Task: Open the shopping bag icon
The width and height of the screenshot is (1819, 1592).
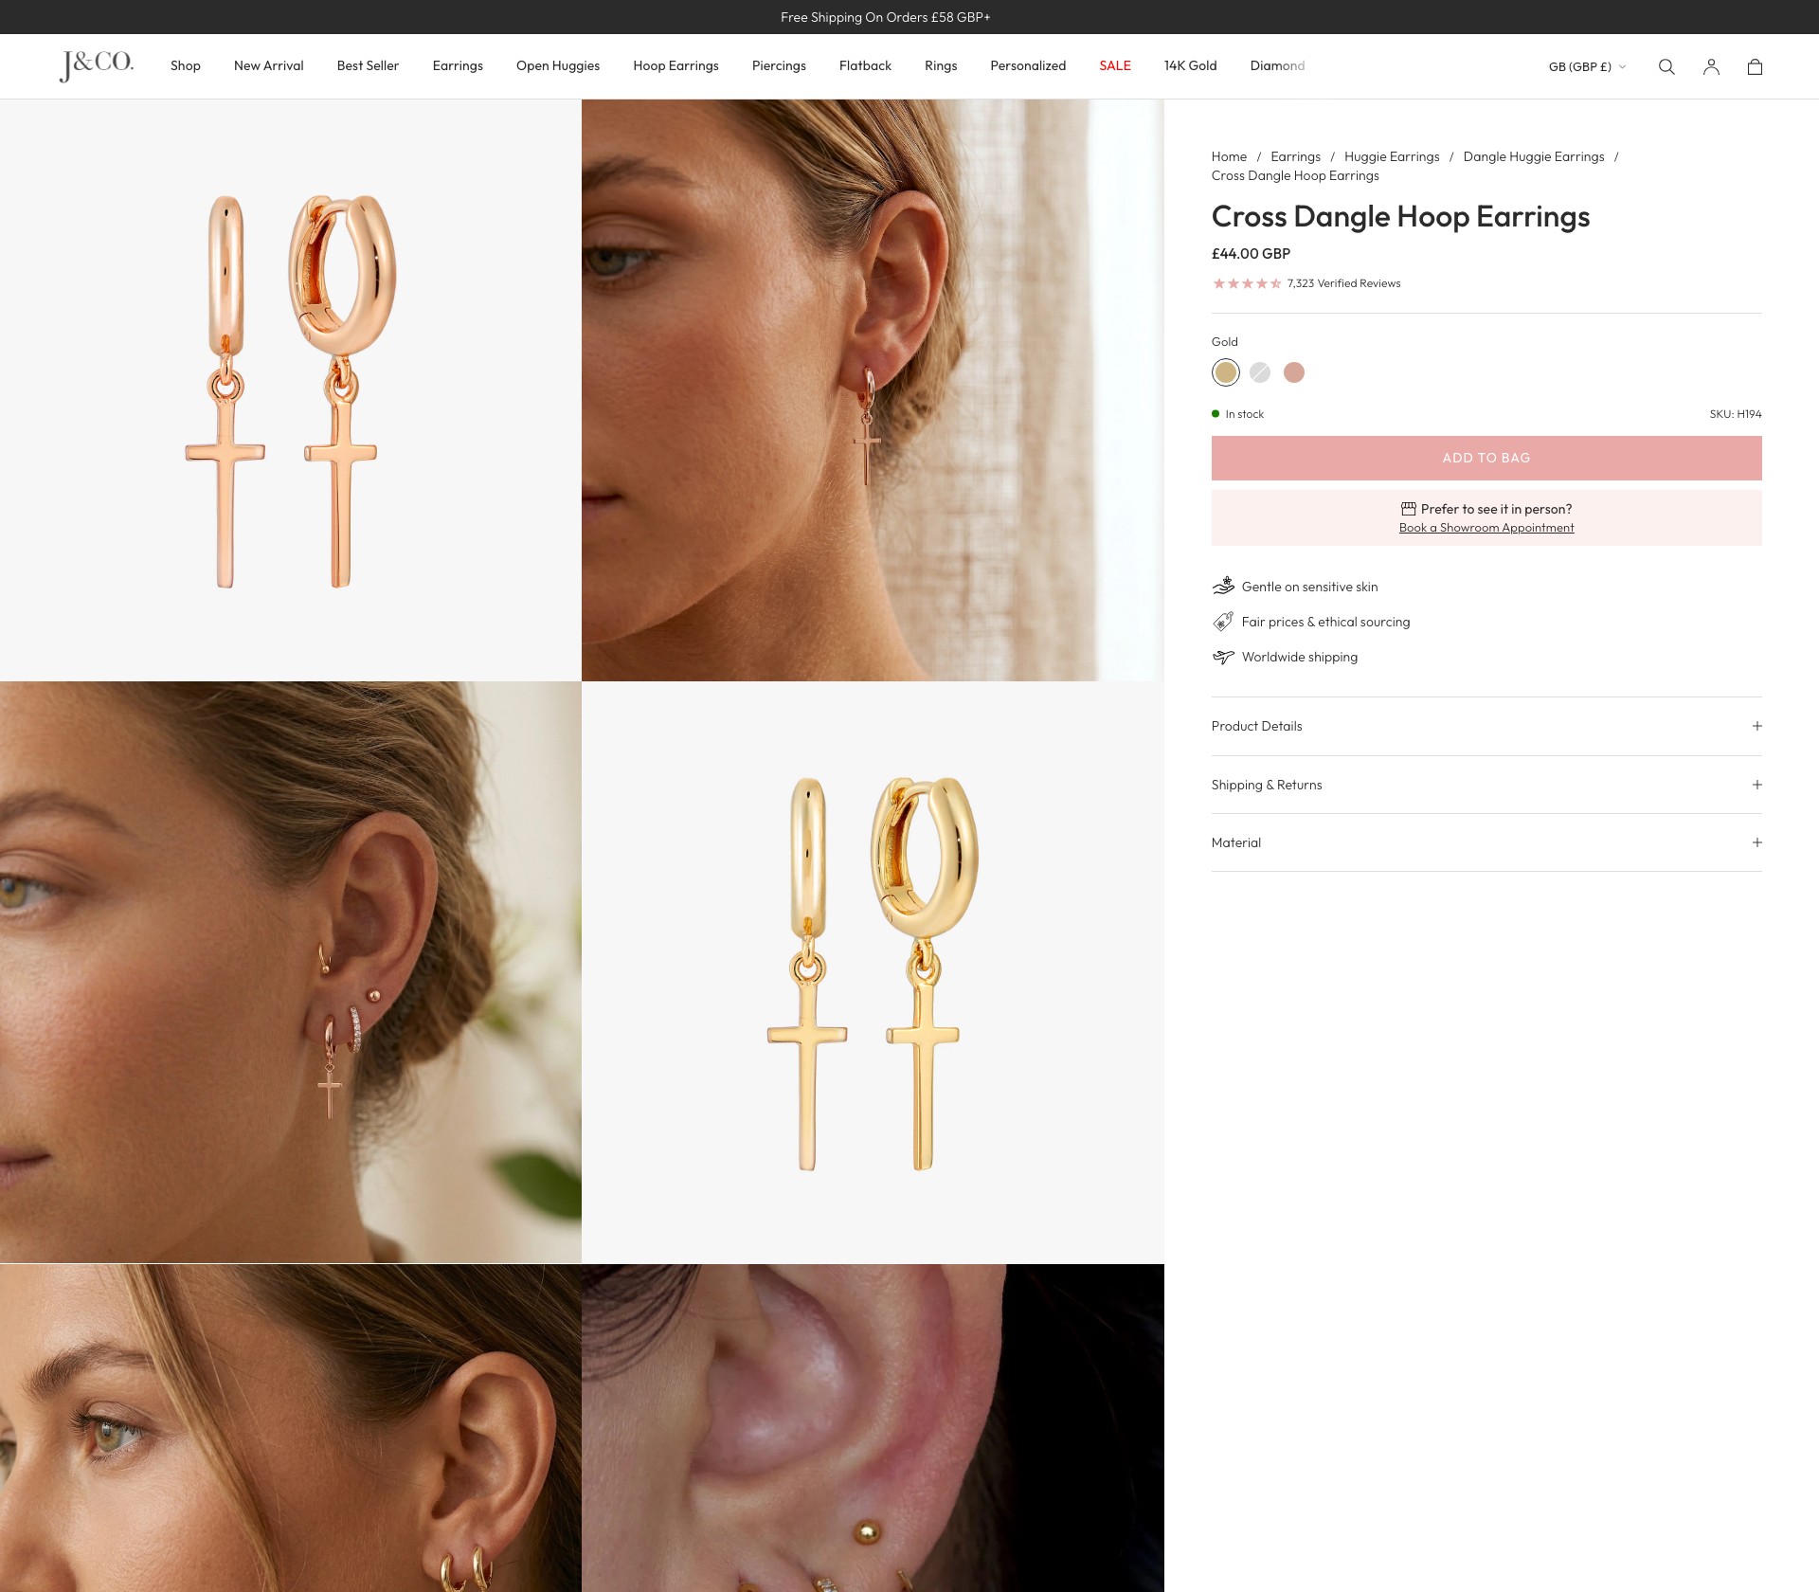Action: point(1755,66)
